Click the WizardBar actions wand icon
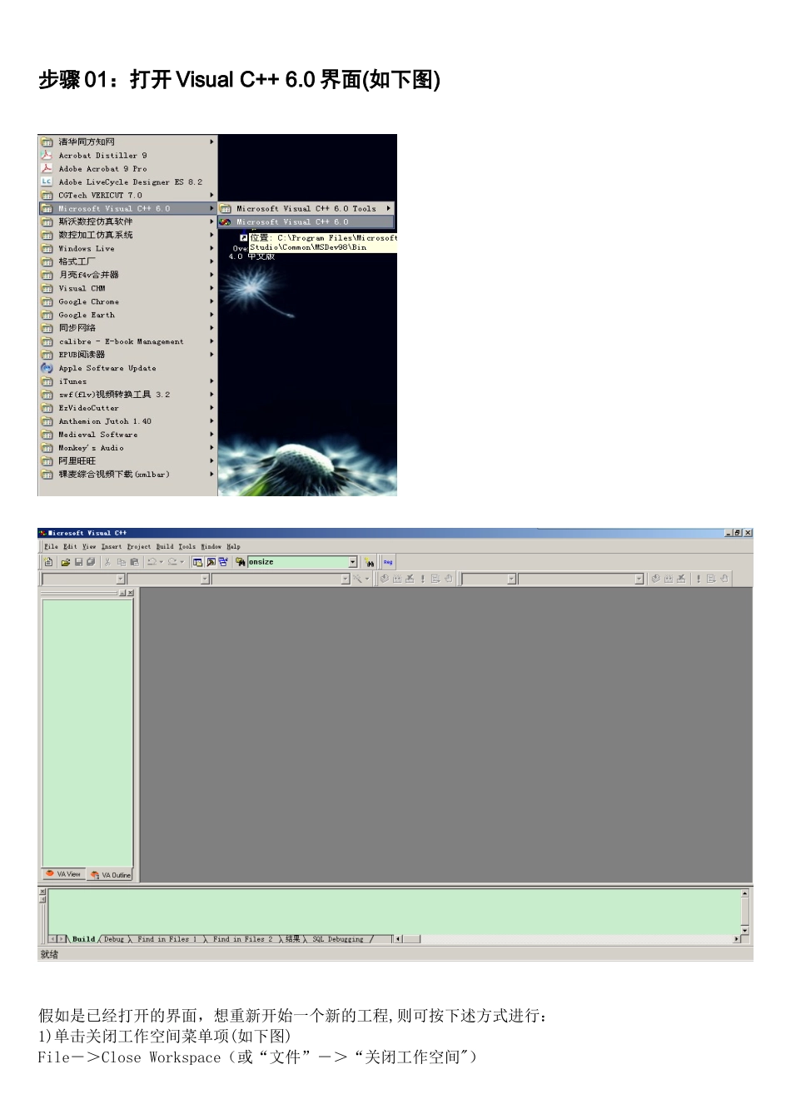The width and height of the screenshot is (791, 1119). pos(358,578)
